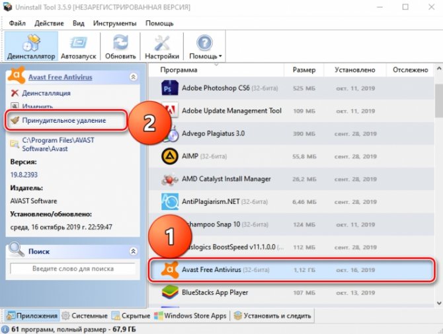The image size is (443, 334).
Task: Select Adobe Update Management Tool row
Action: coord(292,111)
